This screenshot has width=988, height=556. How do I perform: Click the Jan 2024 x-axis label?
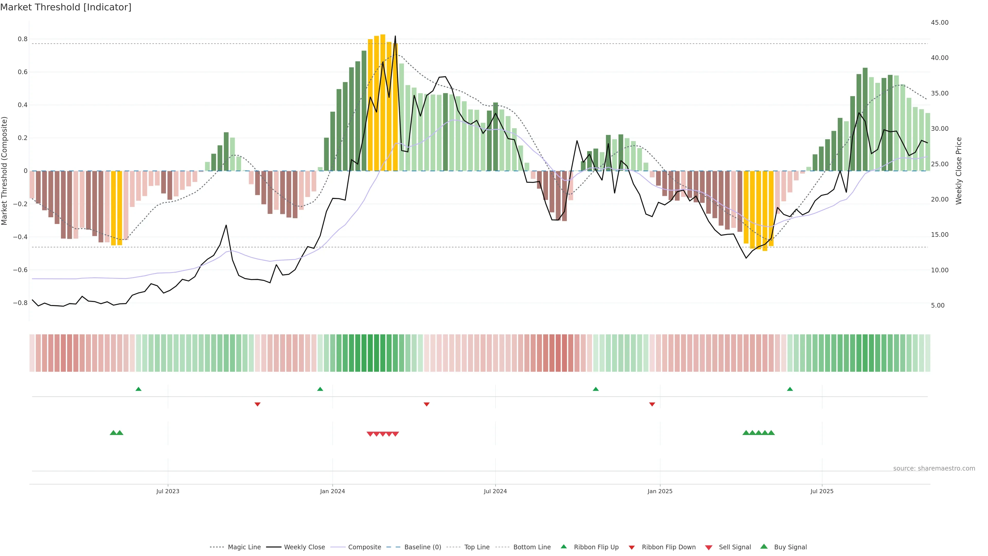pos(332,491)
